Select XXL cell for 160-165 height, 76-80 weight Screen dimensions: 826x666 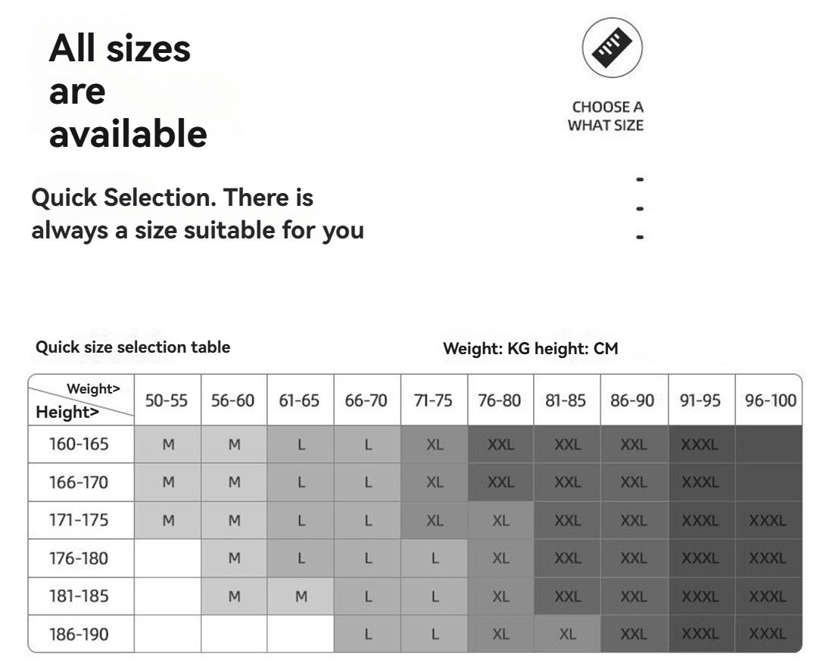[500, 445]
